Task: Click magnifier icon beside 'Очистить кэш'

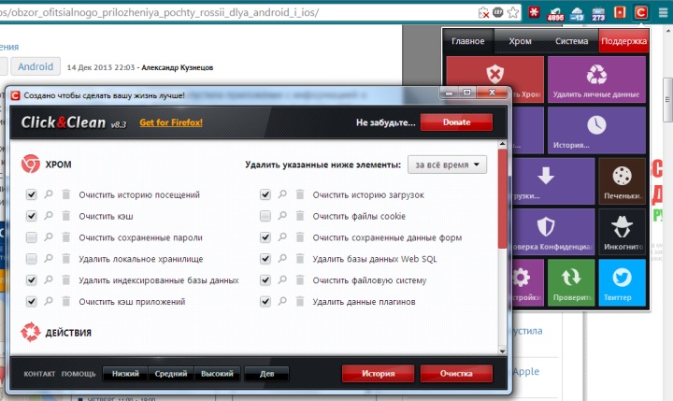Action: (49, 216)
